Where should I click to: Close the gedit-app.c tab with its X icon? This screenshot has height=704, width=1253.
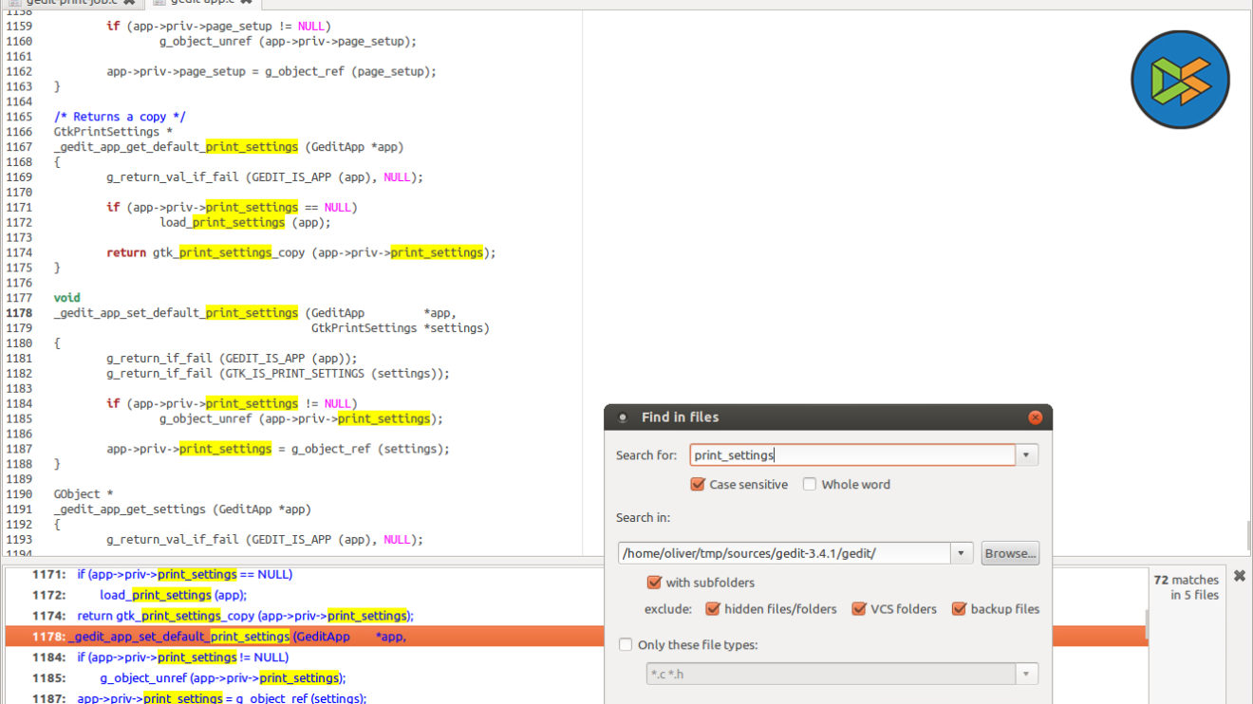(246, 3)
